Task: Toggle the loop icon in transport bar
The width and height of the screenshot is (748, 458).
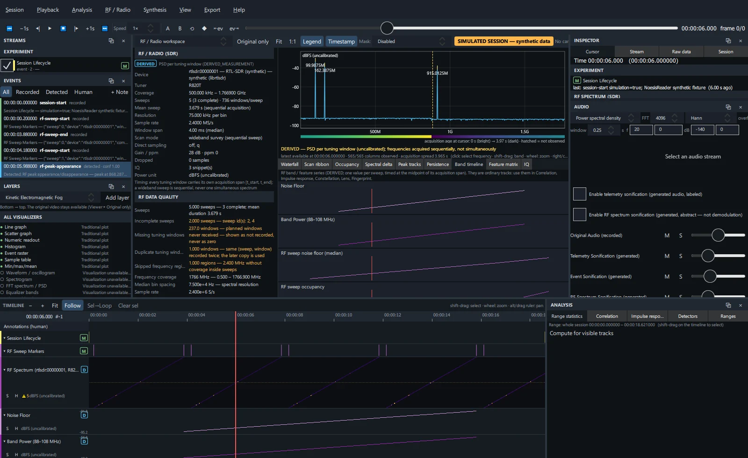Action: point(192,29)
